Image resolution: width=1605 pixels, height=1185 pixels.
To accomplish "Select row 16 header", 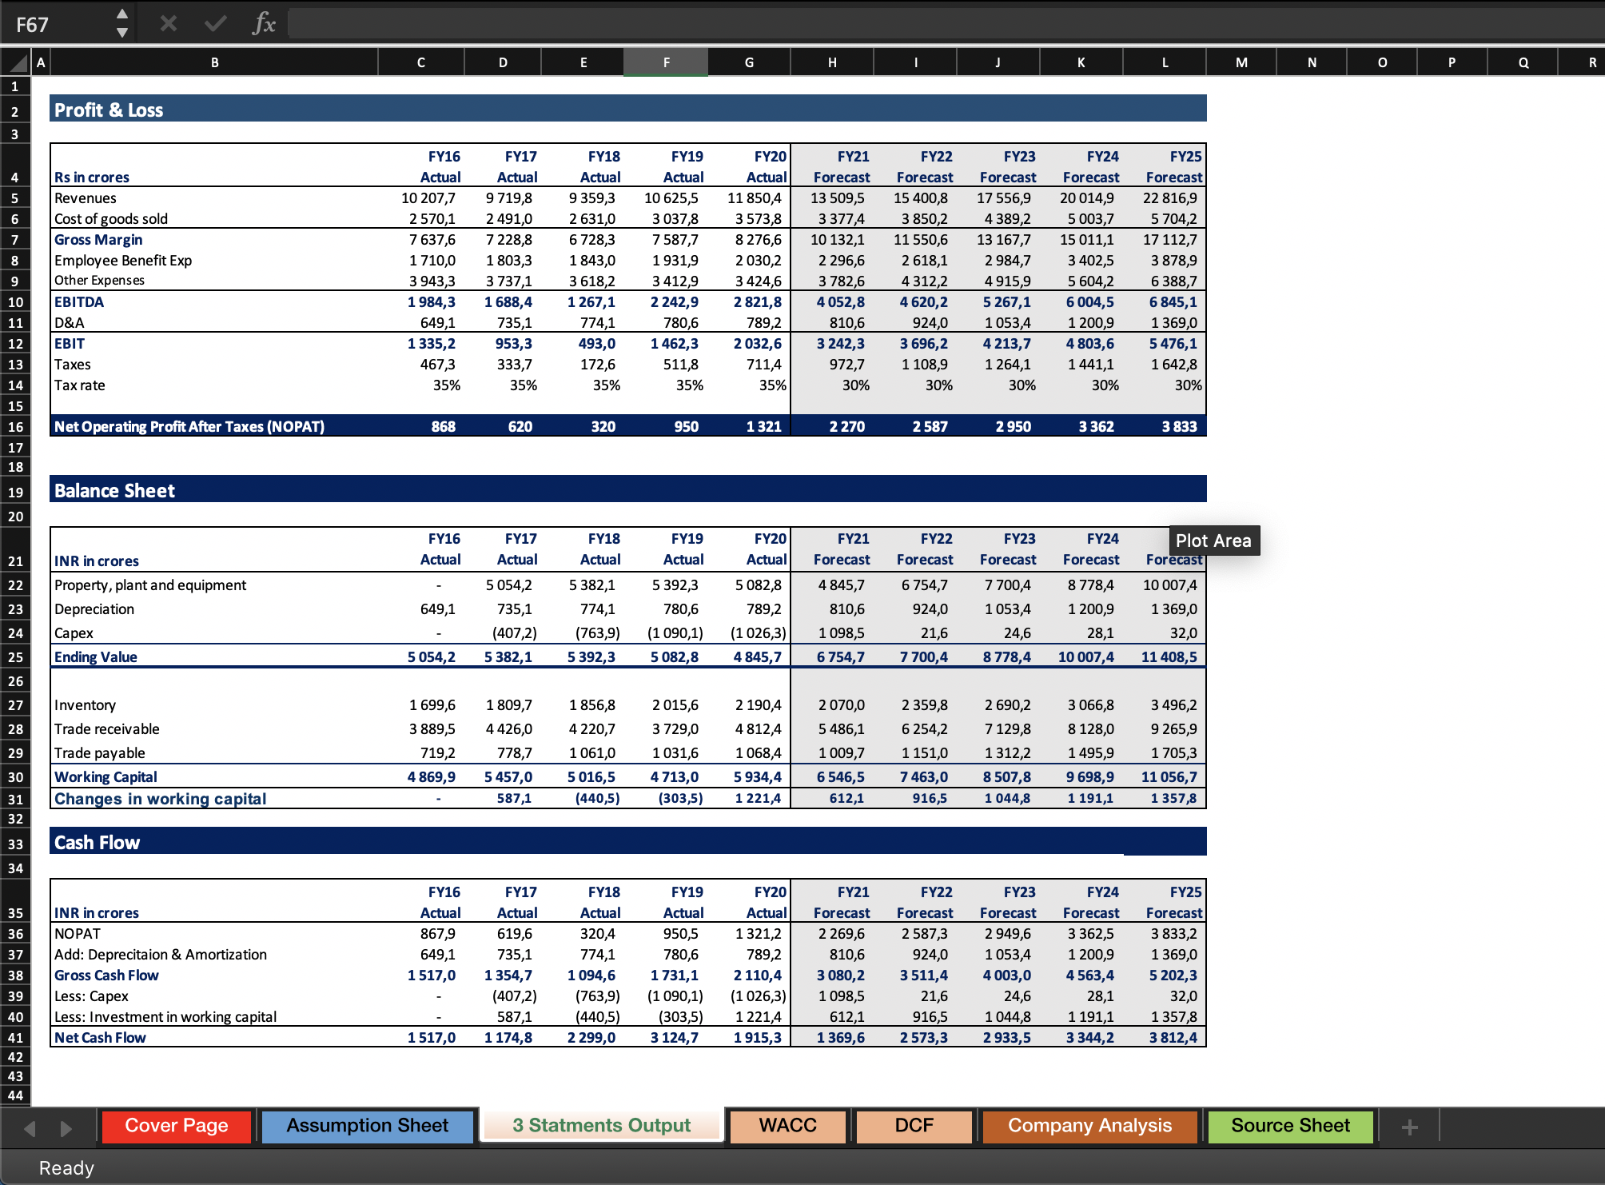I will 15,427.
